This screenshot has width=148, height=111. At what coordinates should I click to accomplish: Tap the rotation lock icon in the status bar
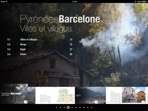click(135, 2)
